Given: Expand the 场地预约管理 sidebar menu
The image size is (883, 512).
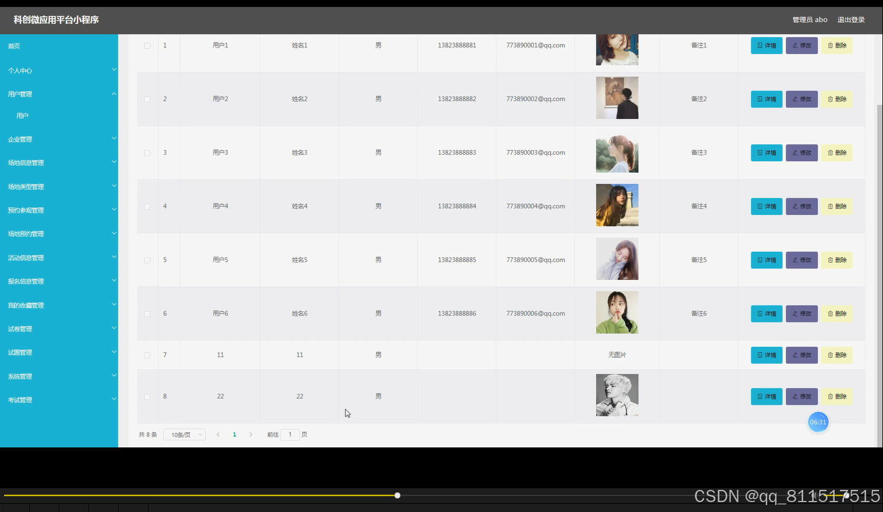Looking at the screenshot, I should click(x=59, y=234).
